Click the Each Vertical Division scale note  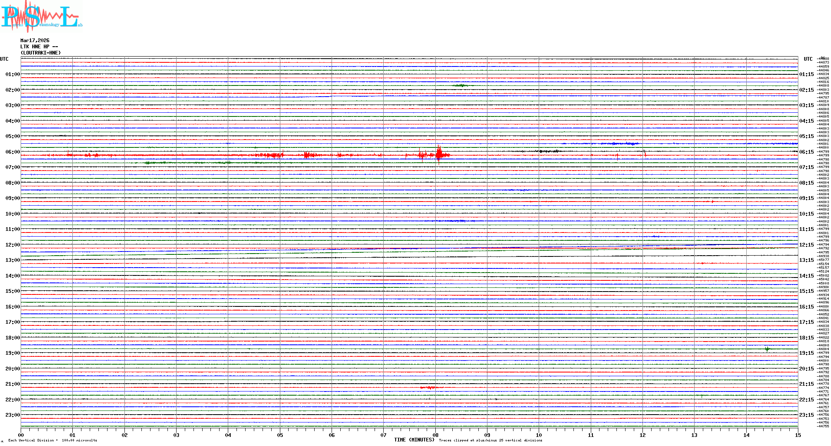[53, 440]
